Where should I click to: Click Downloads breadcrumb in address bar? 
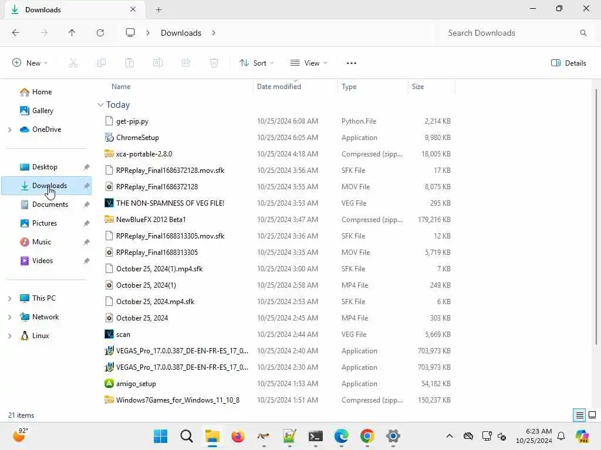pos(181,33)
